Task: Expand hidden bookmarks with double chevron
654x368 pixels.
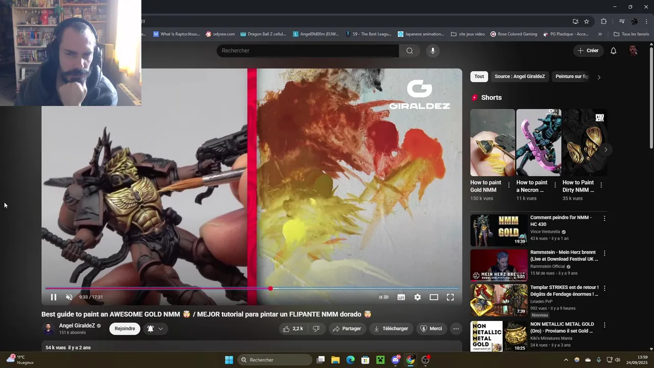Action: 600,34
